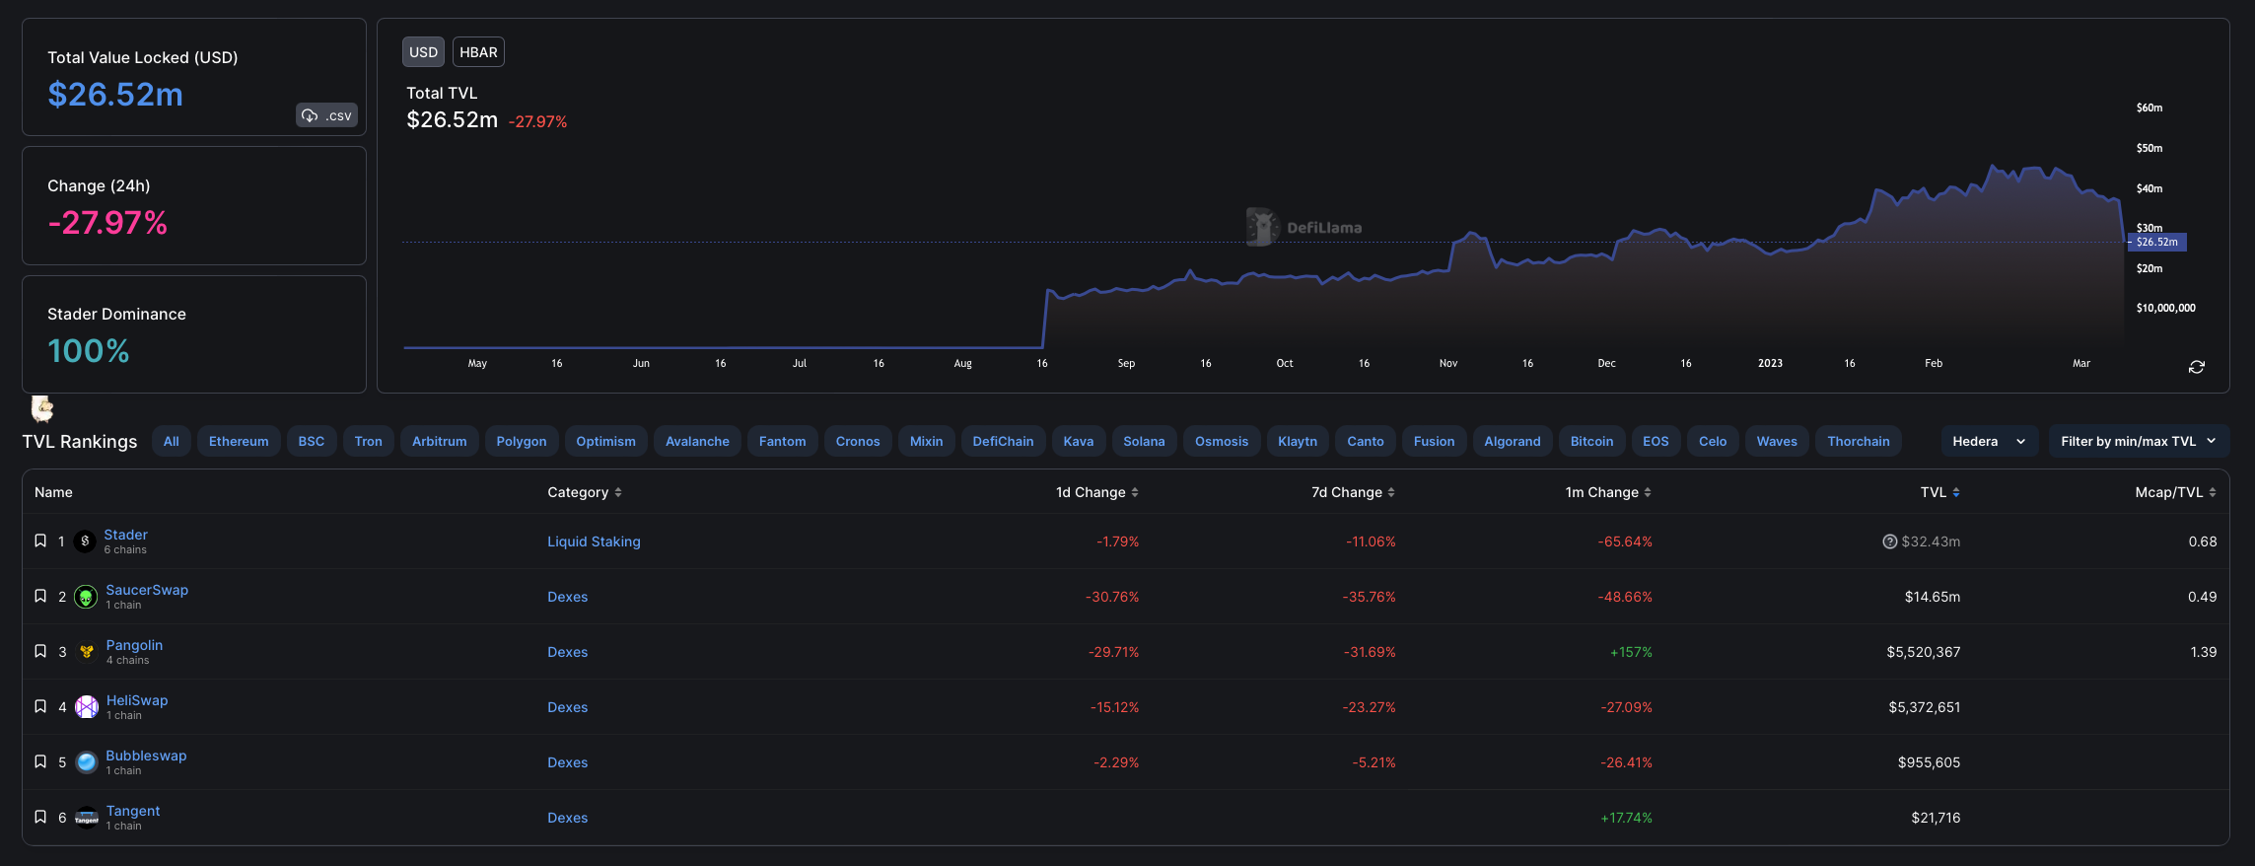Image resolution: width=2255 pixels, height=866 pixels.
Task: Bookmark the Stader protocol row
Action: 40,541
